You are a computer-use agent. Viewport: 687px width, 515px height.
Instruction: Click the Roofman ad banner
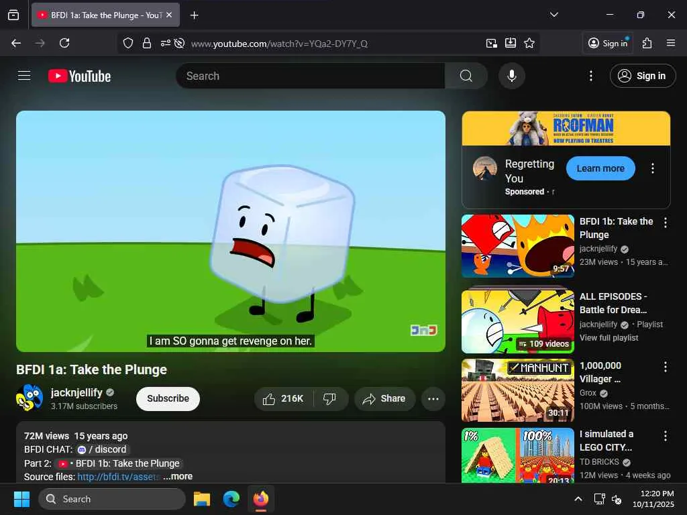tap(566, 128)
